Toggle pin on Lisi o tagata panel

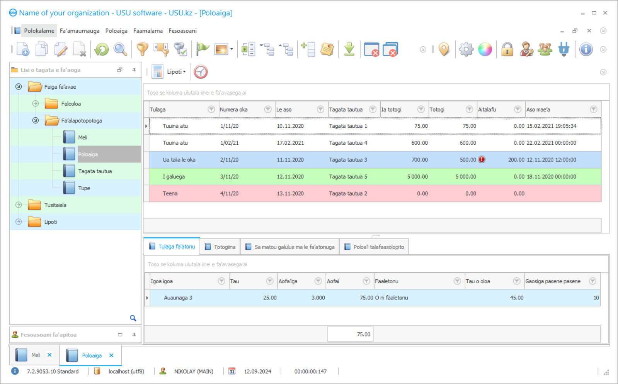(x=134, y=70)
